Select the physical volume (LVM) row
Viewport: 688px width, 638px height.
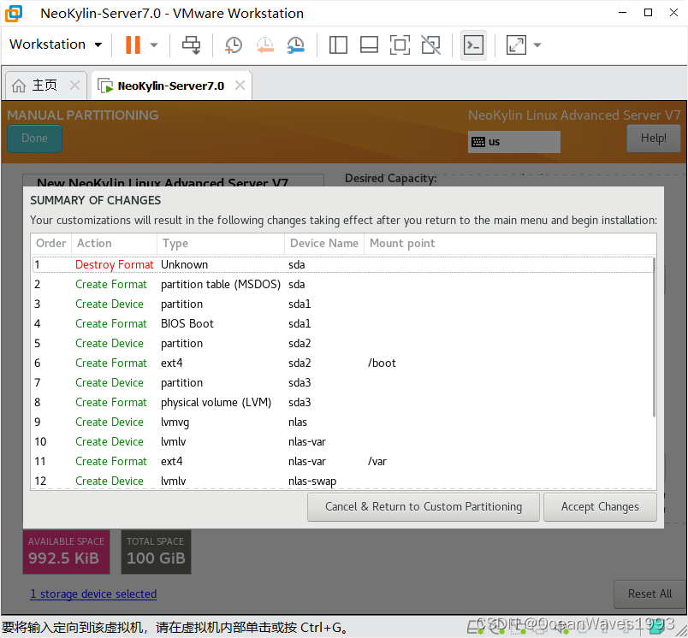(x=342, y=403)
